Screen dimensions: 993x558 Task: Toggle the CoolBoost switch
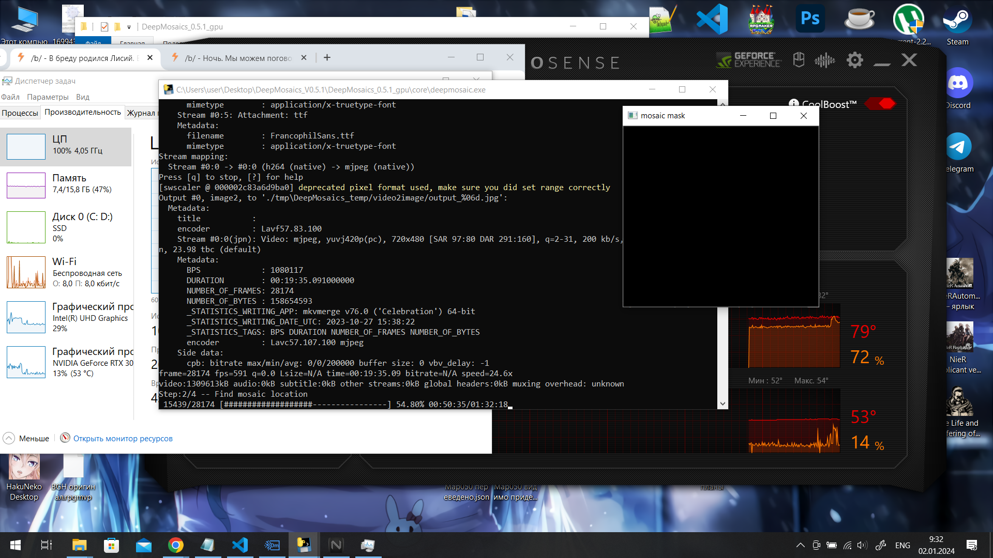880,103
